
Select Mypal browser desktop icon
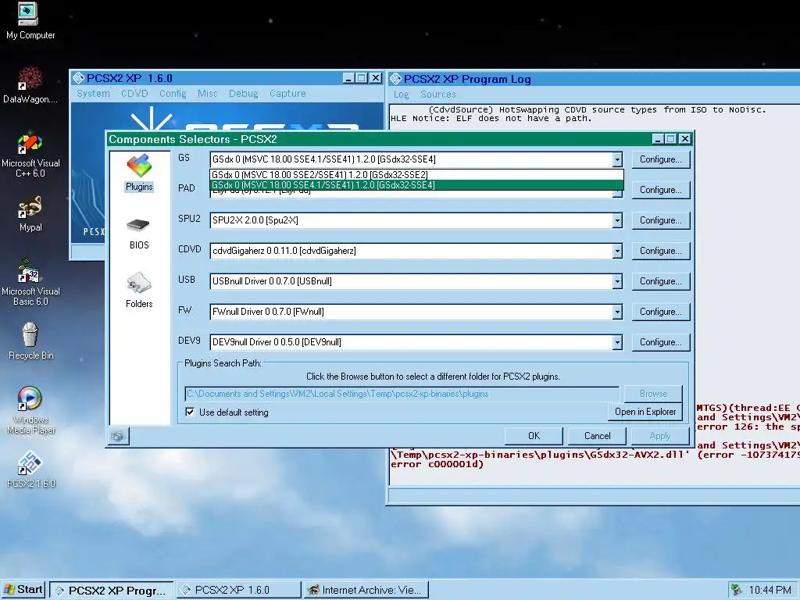click(x=30, y=214)
